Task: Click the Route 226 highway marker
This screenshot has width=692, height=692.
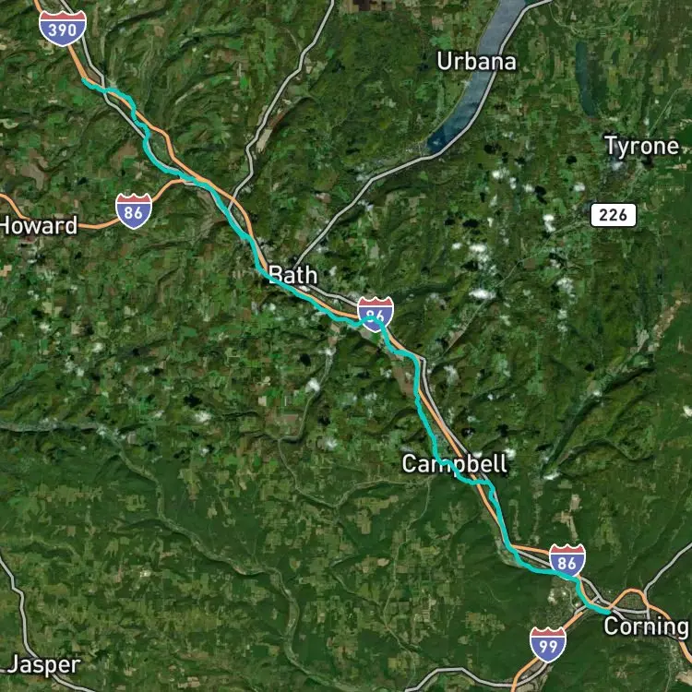Action: tap(614, 215)
